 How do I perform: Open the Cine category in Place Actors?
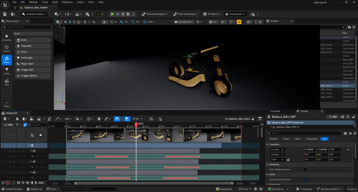[7, 82]
